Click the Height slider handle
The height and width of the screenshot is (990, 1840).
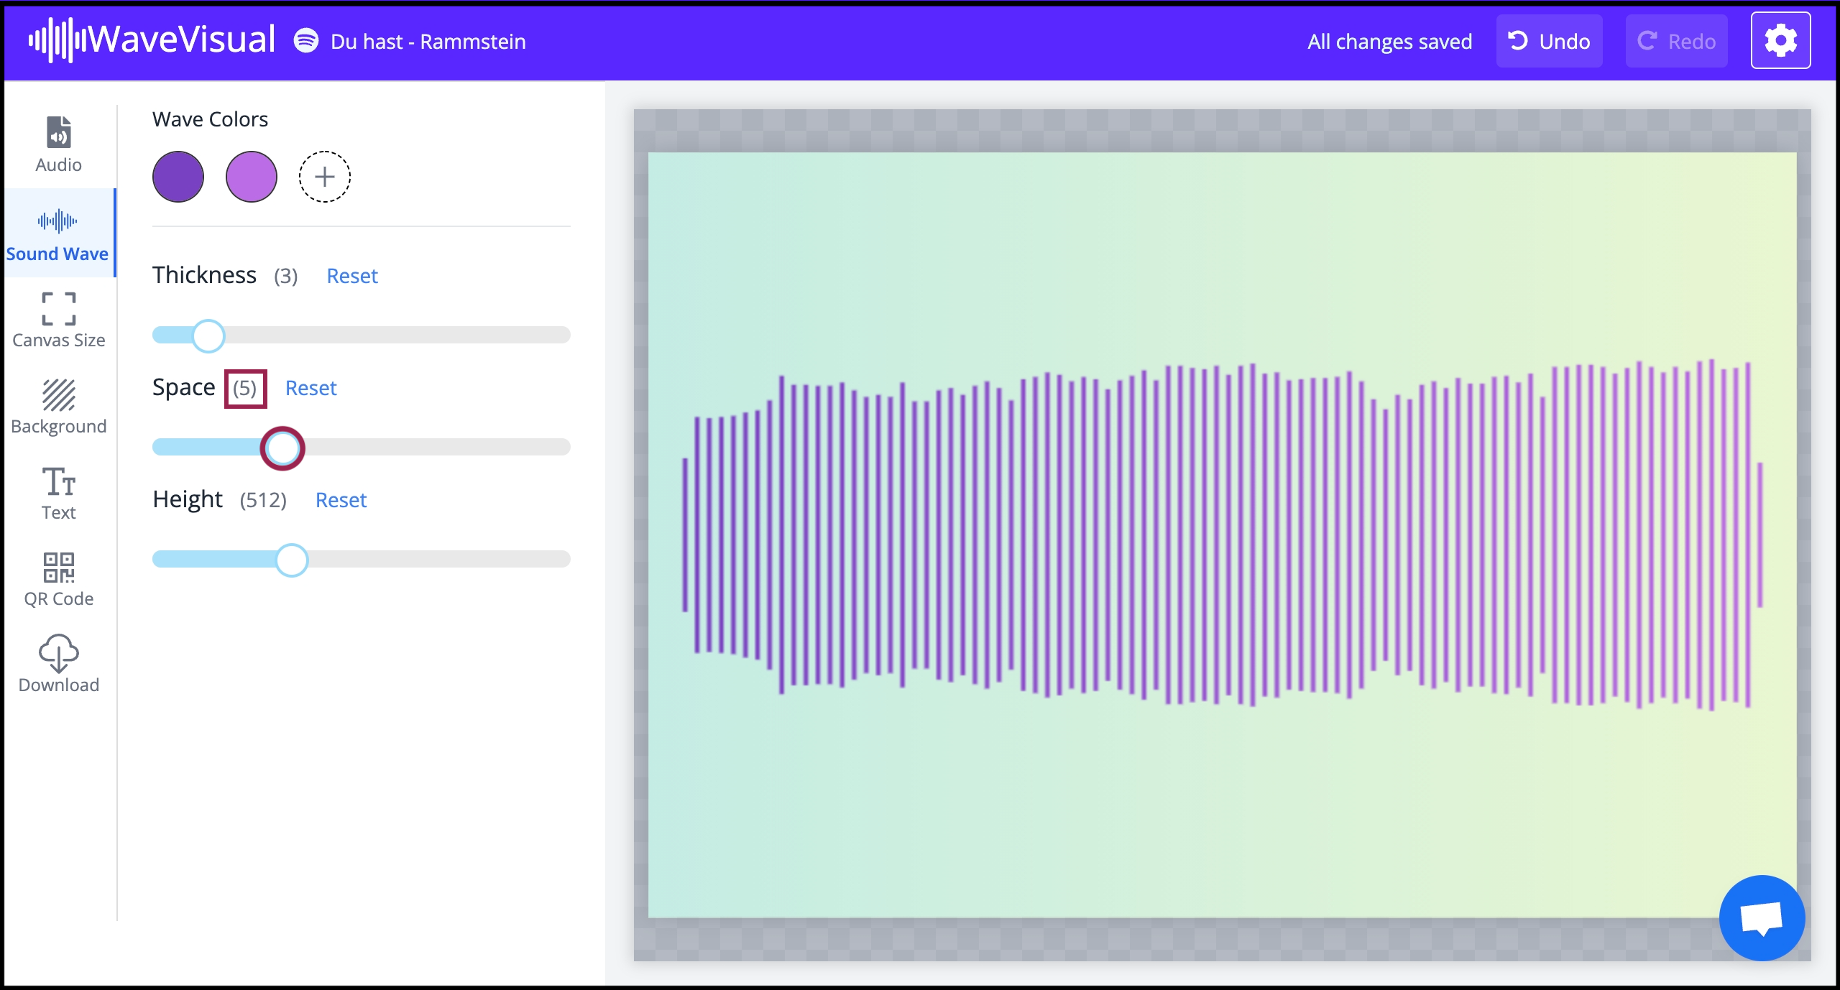[292, 560]
